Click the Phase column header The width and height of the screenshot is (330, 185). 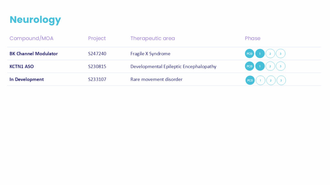[x=252, y=38]
